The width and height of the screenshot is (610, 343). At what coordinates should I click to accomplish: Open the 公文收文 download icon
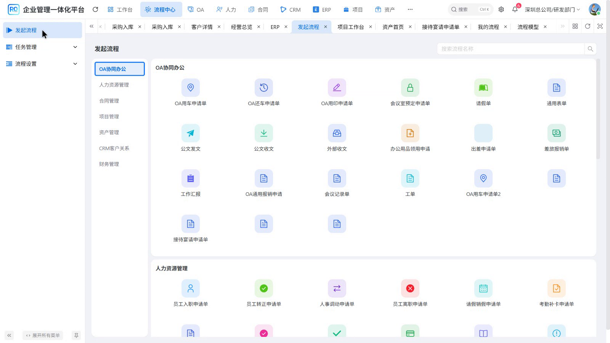click(264, 133)
